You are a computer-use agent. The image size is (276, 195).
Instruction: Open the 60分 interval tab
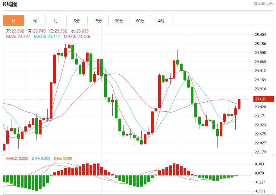140,21
